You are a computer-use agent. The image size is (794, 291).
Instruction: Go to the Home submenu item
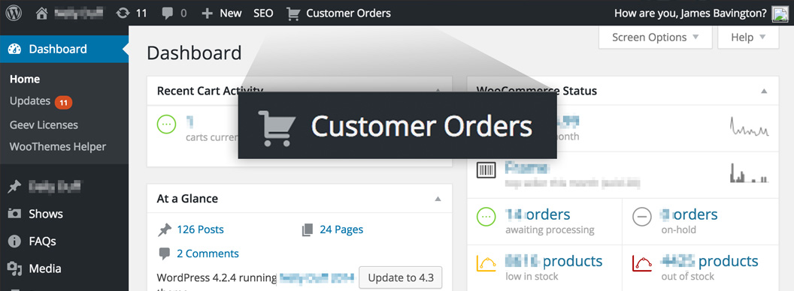click(25, 79)
